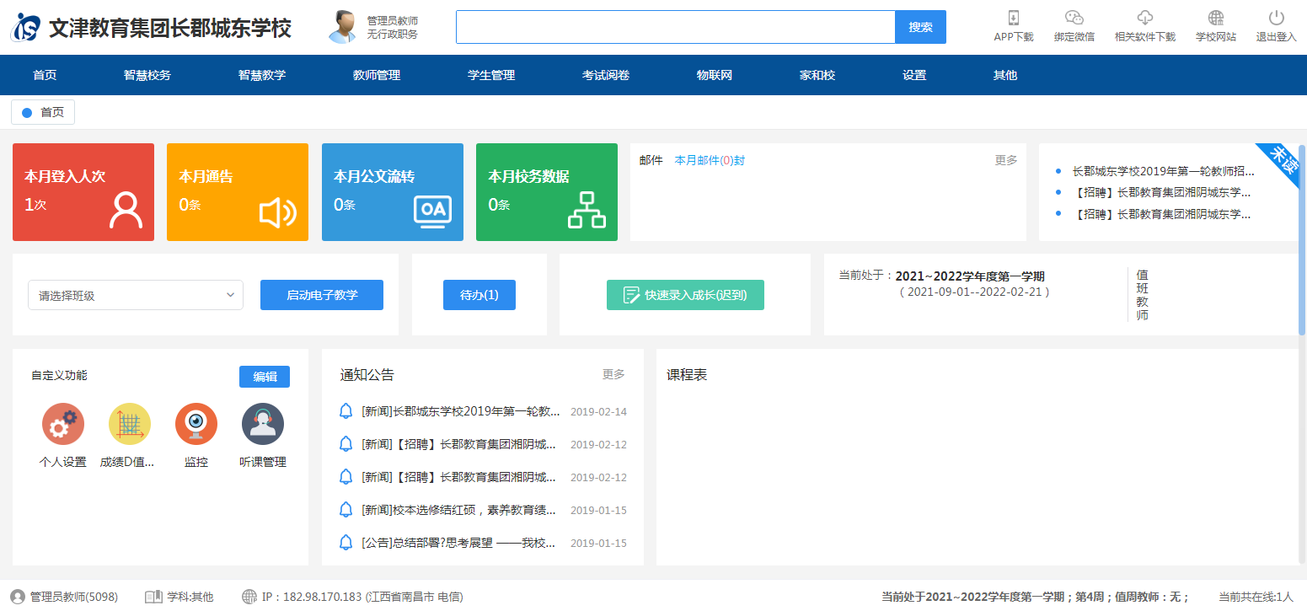Click bell icon beside 校本选修结红硕 news
Screen dimensions: 1307x611
tap(345, 510)
